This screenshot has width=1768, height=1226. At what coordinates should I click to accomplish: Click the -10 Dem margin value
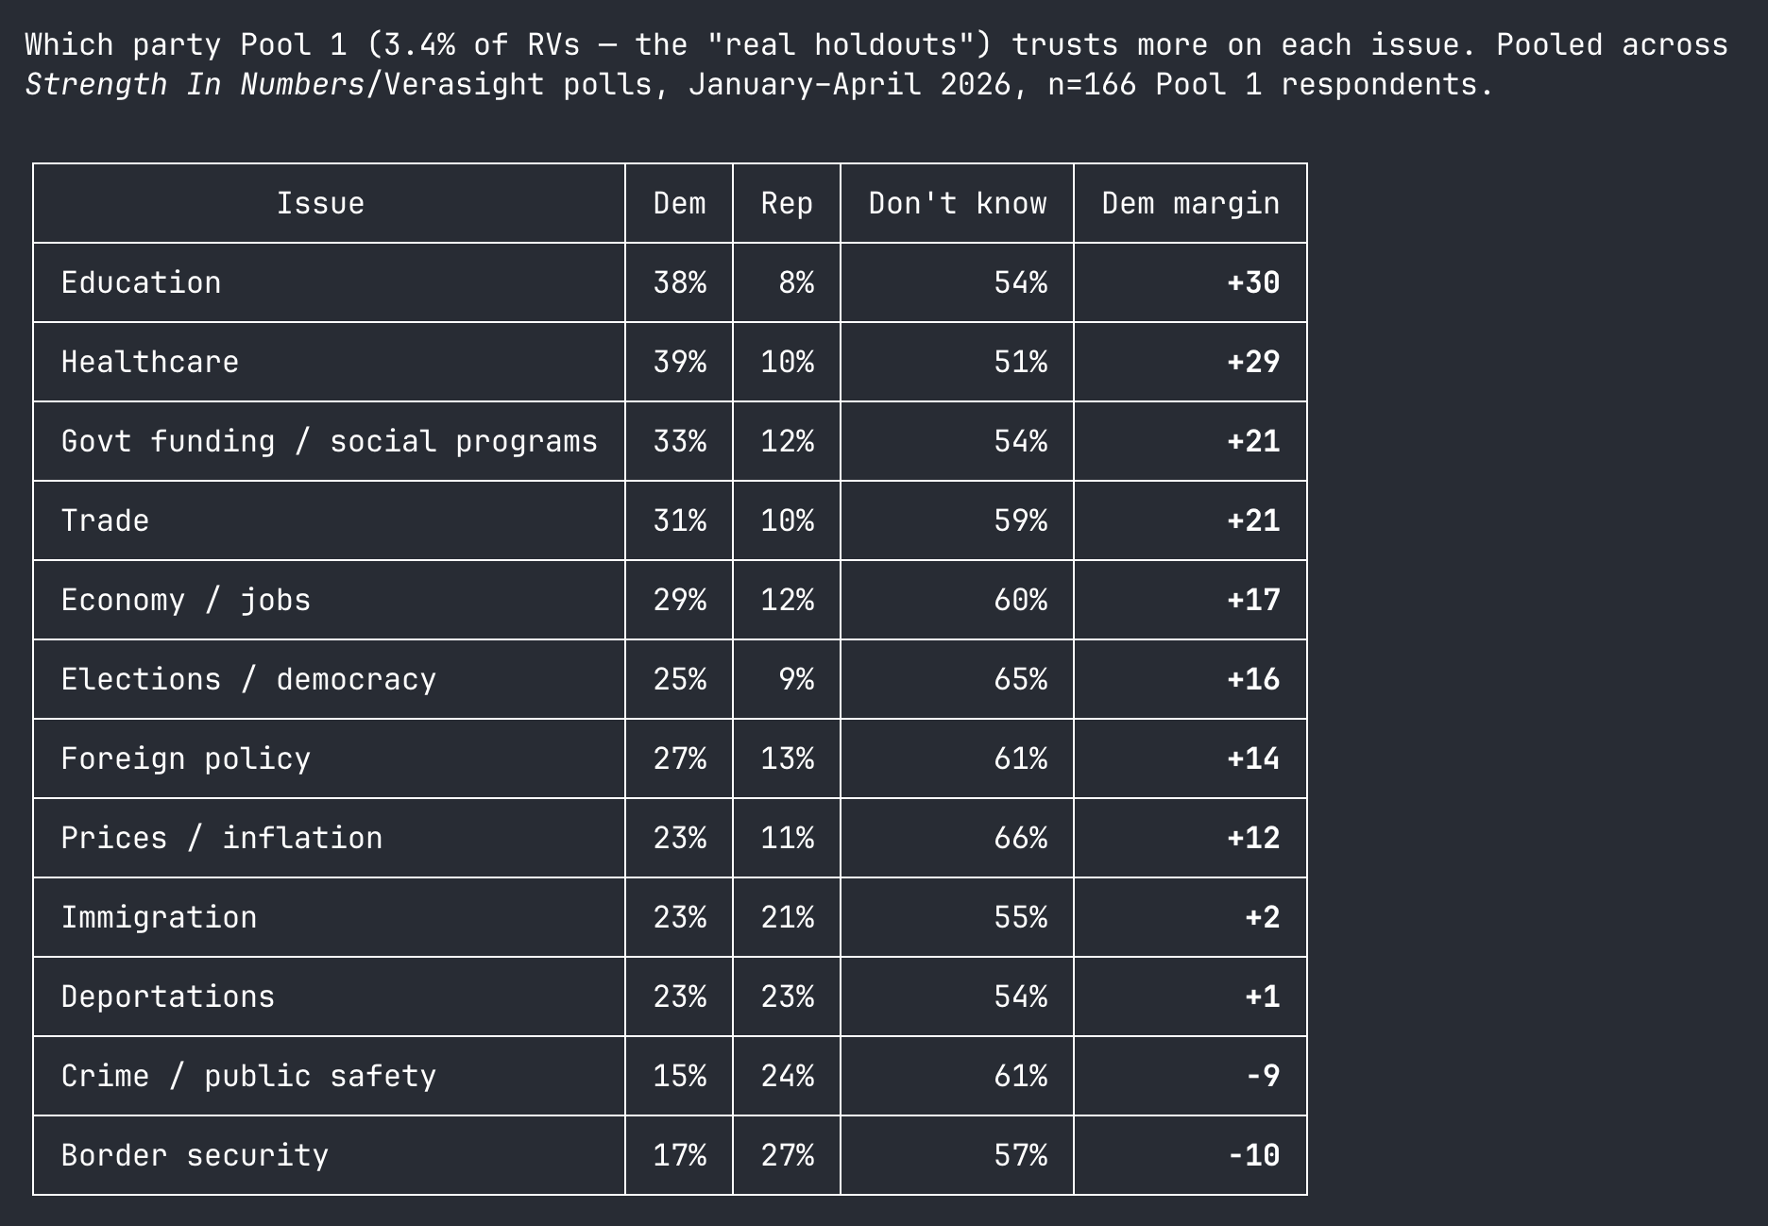(1253, 1155)
